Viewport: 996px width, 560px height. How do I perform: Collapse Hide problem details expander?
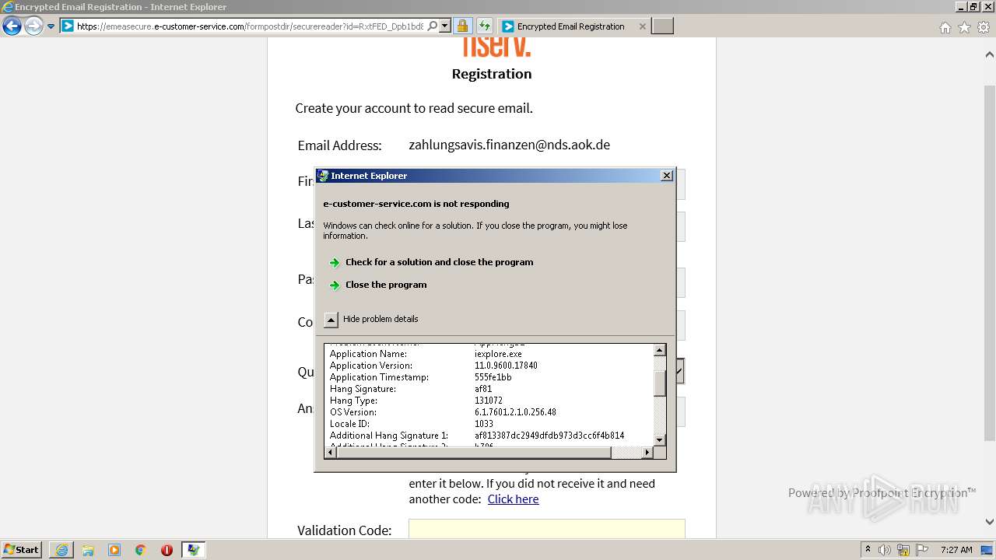click(331, 319)
